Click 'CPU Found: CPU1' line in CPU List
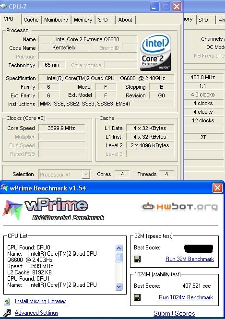225x319 pixels. [28, 279]
